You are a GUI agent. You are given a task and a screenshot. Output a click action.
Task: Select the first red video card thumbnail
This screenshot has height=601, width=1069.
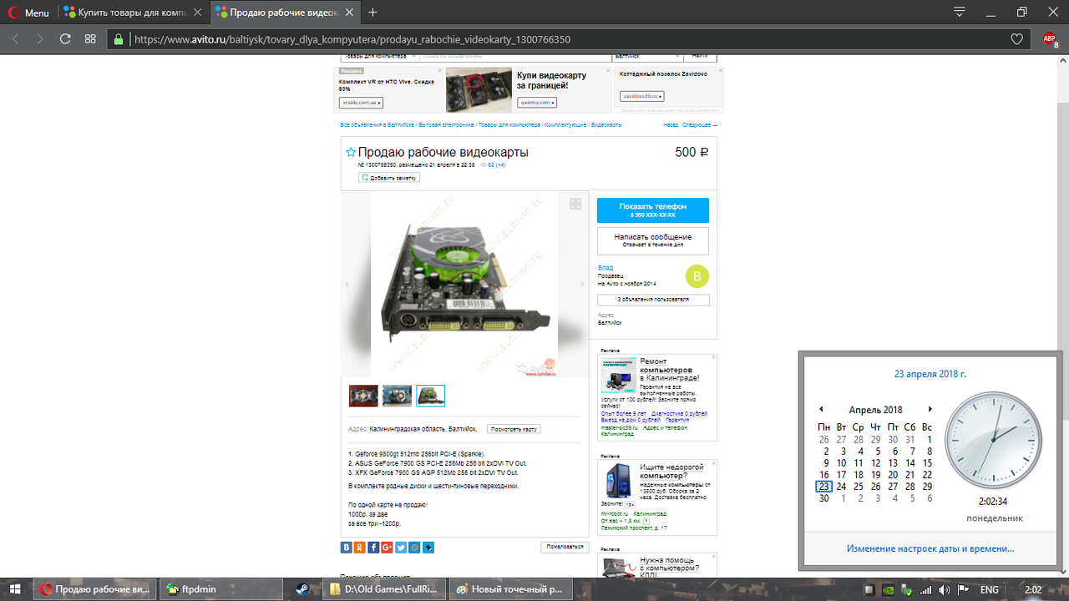click(363, 396)
